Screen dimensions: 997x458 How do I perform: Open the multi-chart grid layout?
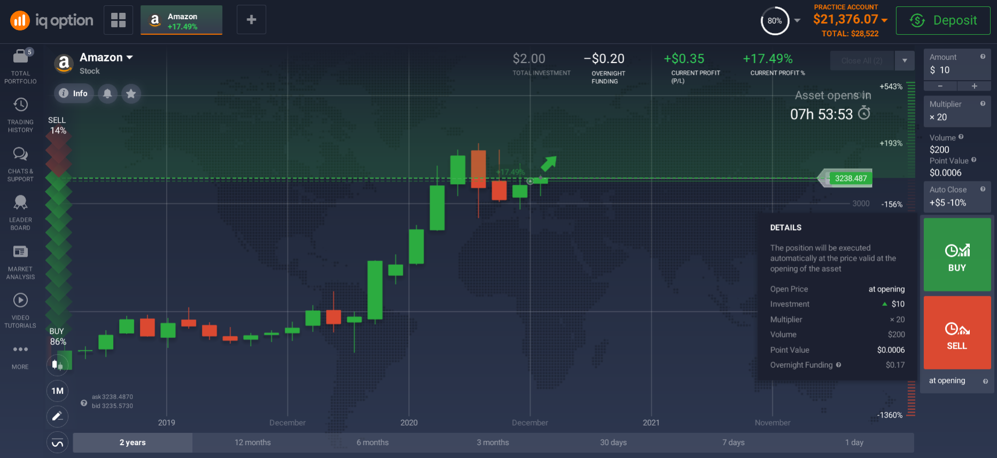pyautogui.click(x=118, y=20)
